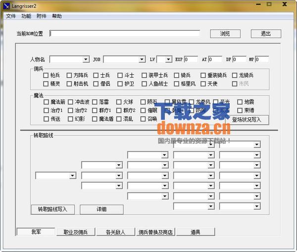Open top dropdown in second 转职路线 column
This screenshot has height=252, width=297.
pos(102,165)
